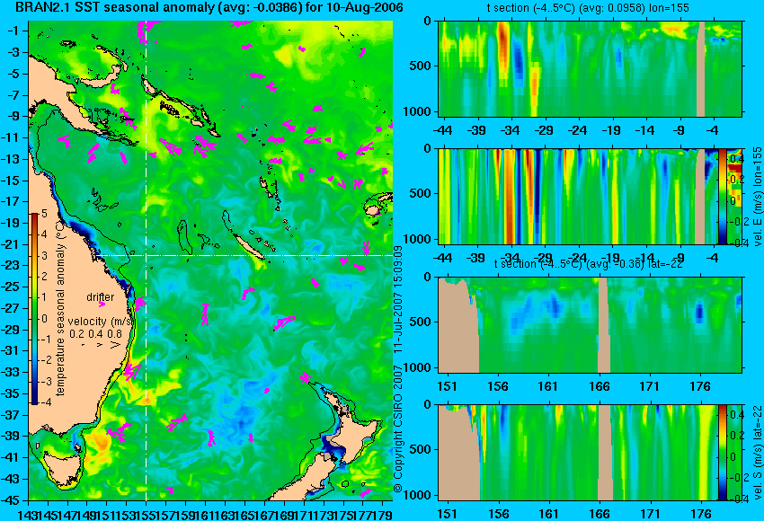The image size is (764, 521).
Task: Click the '5' label on temperature colorbar
Action: pyautogui.click(x=44, y=213)
